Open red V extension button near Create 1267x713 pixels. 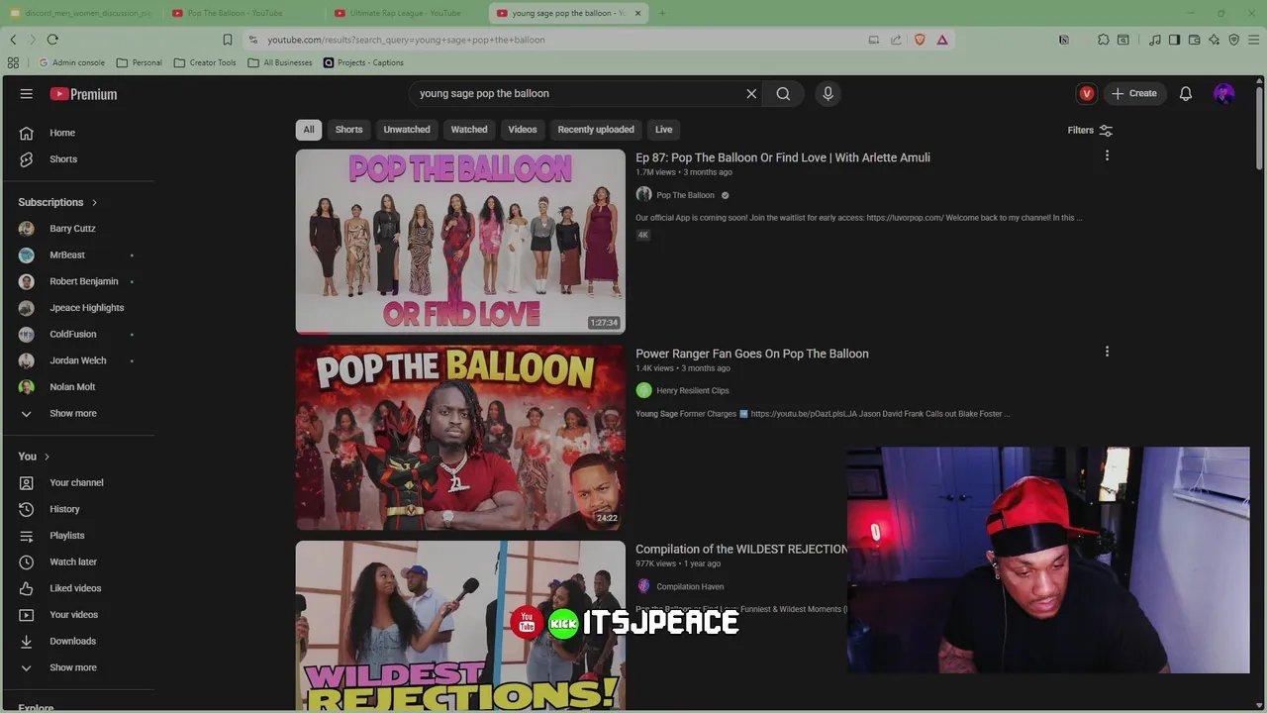point(1087,93)
